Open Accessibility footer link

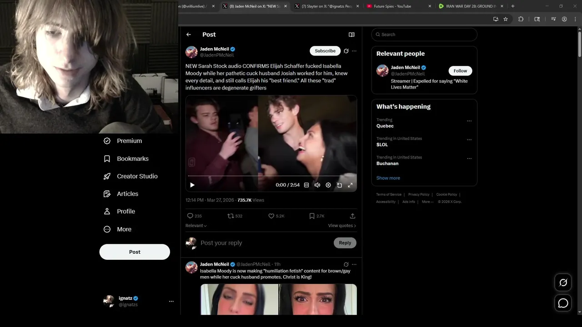[386, 202]
